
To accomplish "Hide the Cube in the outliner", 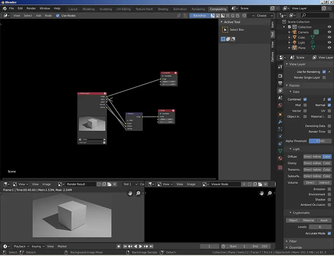I will click(x=329, y=37).
